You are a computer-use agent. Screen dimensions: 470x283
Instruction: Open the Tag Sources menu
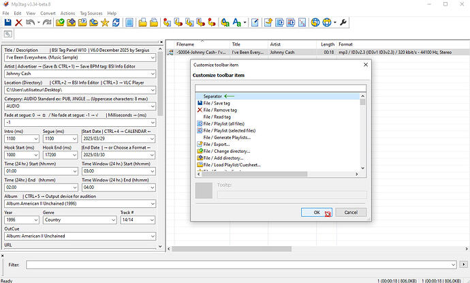click(91, 13)
